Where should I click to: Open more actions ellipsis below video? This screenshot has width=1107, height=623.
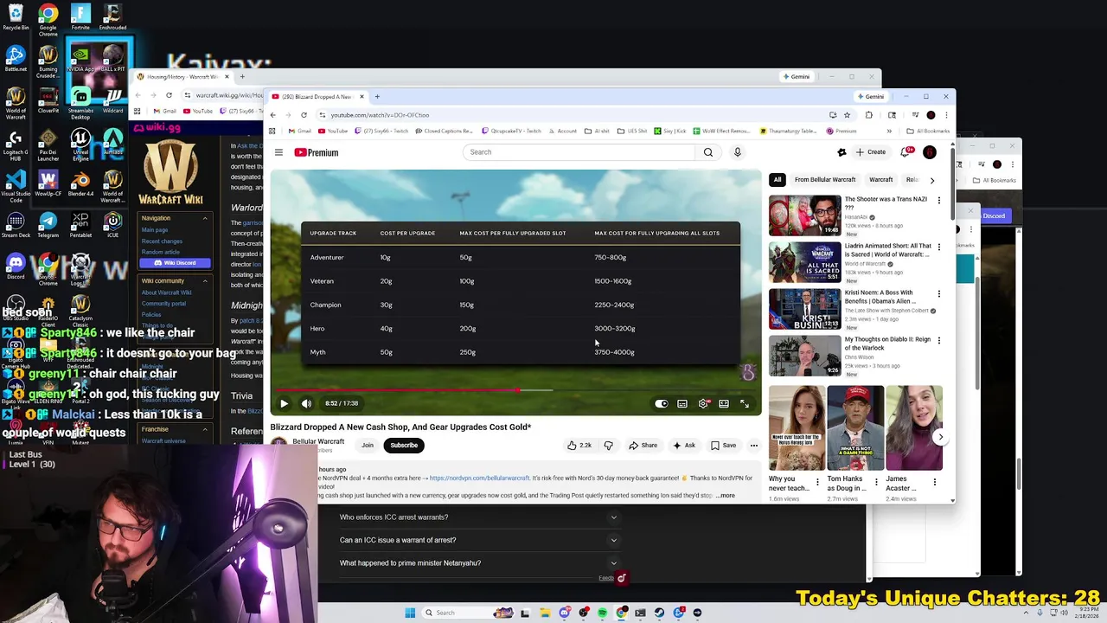point(754,446)
